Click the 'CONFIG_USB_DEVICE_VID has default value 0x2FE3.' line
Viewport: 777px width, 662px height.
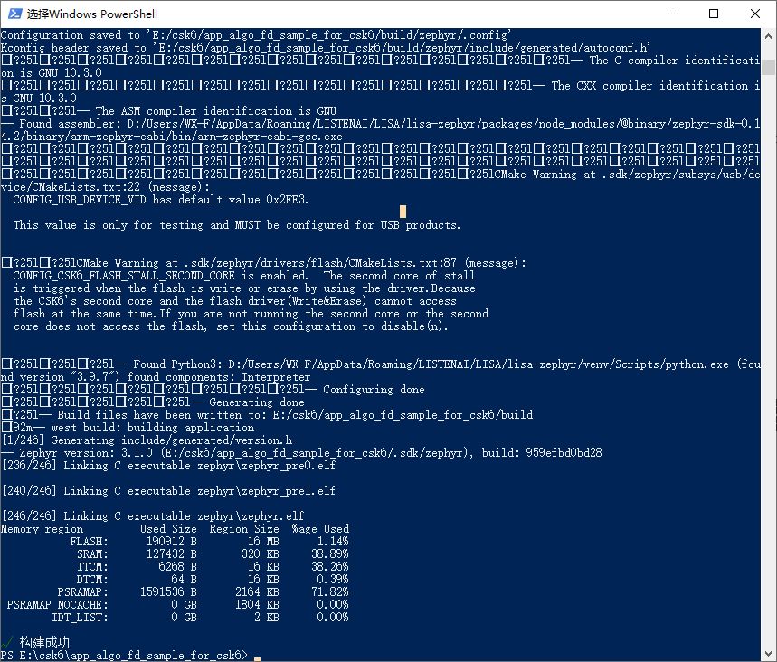pyautogui.click(x=161, y=200)
